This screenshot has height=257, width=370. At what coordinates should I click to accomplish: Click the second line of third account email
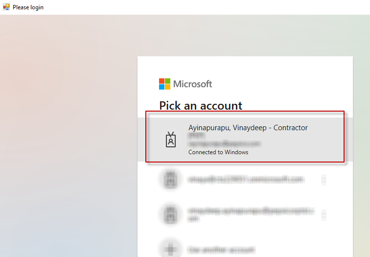(192, 220)
